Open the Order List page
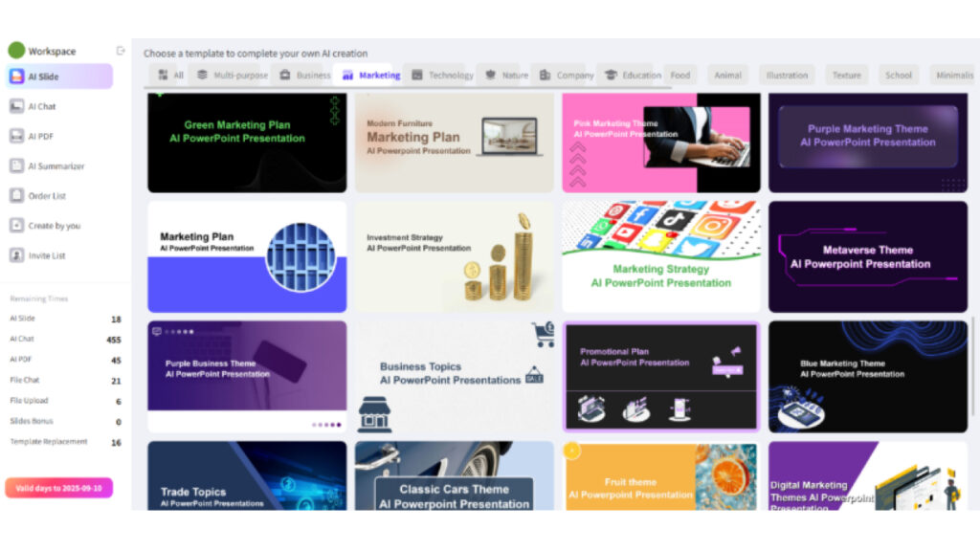The height and width of the screenshot is (551, 980). coord(17,196)
